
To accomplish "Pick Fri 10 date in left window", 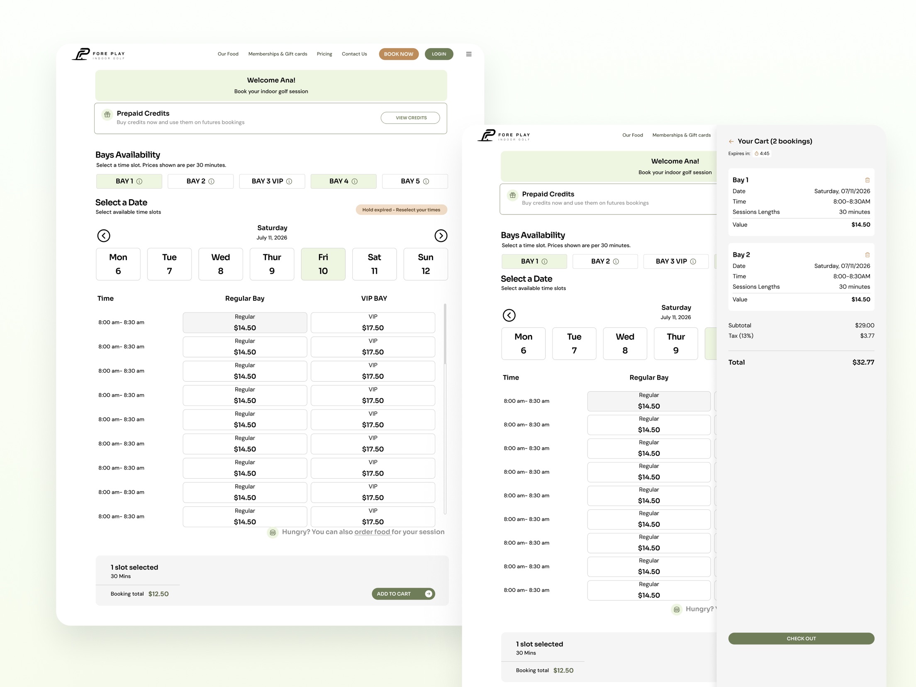I will click(323, 264).
